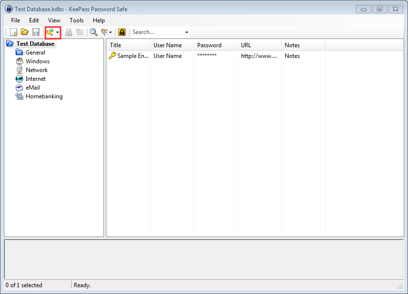Click the Show Entries keys icon
The image size is (408, 294).
coord(104,32)
